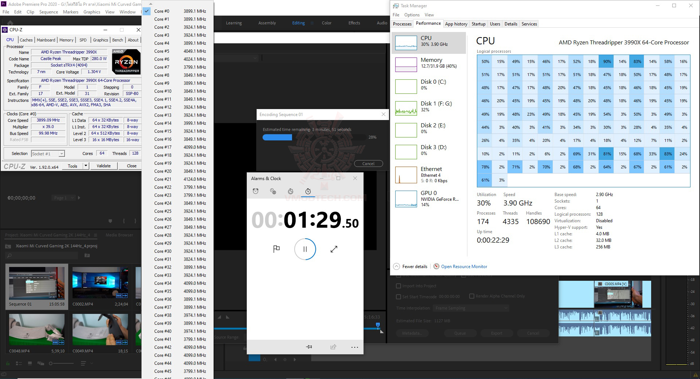Select the checked Core #0 entry in core list
Screen dimensions: 700x379
177,11
